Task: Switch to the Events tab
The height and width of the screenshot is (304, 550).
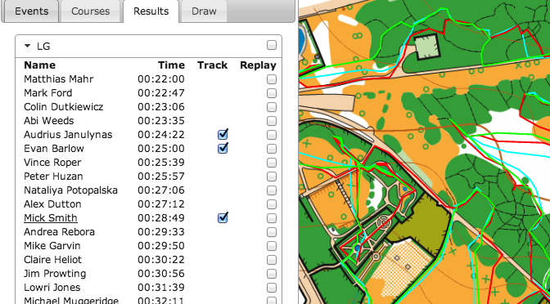Action: click(x=31, y=11)
